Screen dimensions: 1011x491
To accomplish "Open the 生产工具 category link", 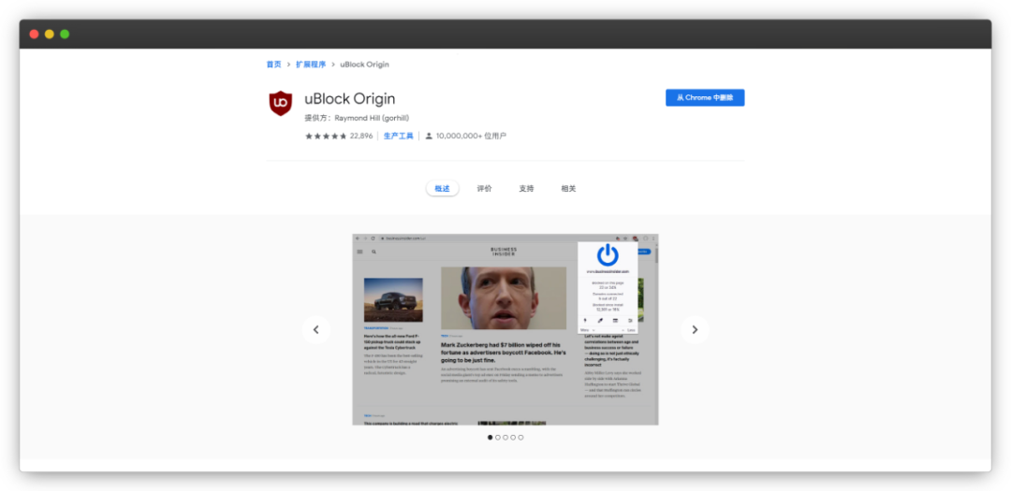I will pos(399,136).
